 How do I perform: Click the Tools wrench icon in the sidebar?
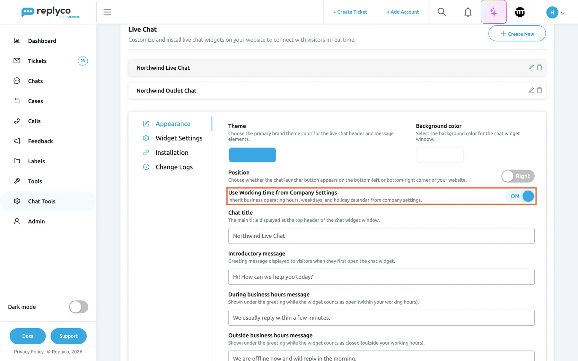pyautogui.click(x=17, y=181)
